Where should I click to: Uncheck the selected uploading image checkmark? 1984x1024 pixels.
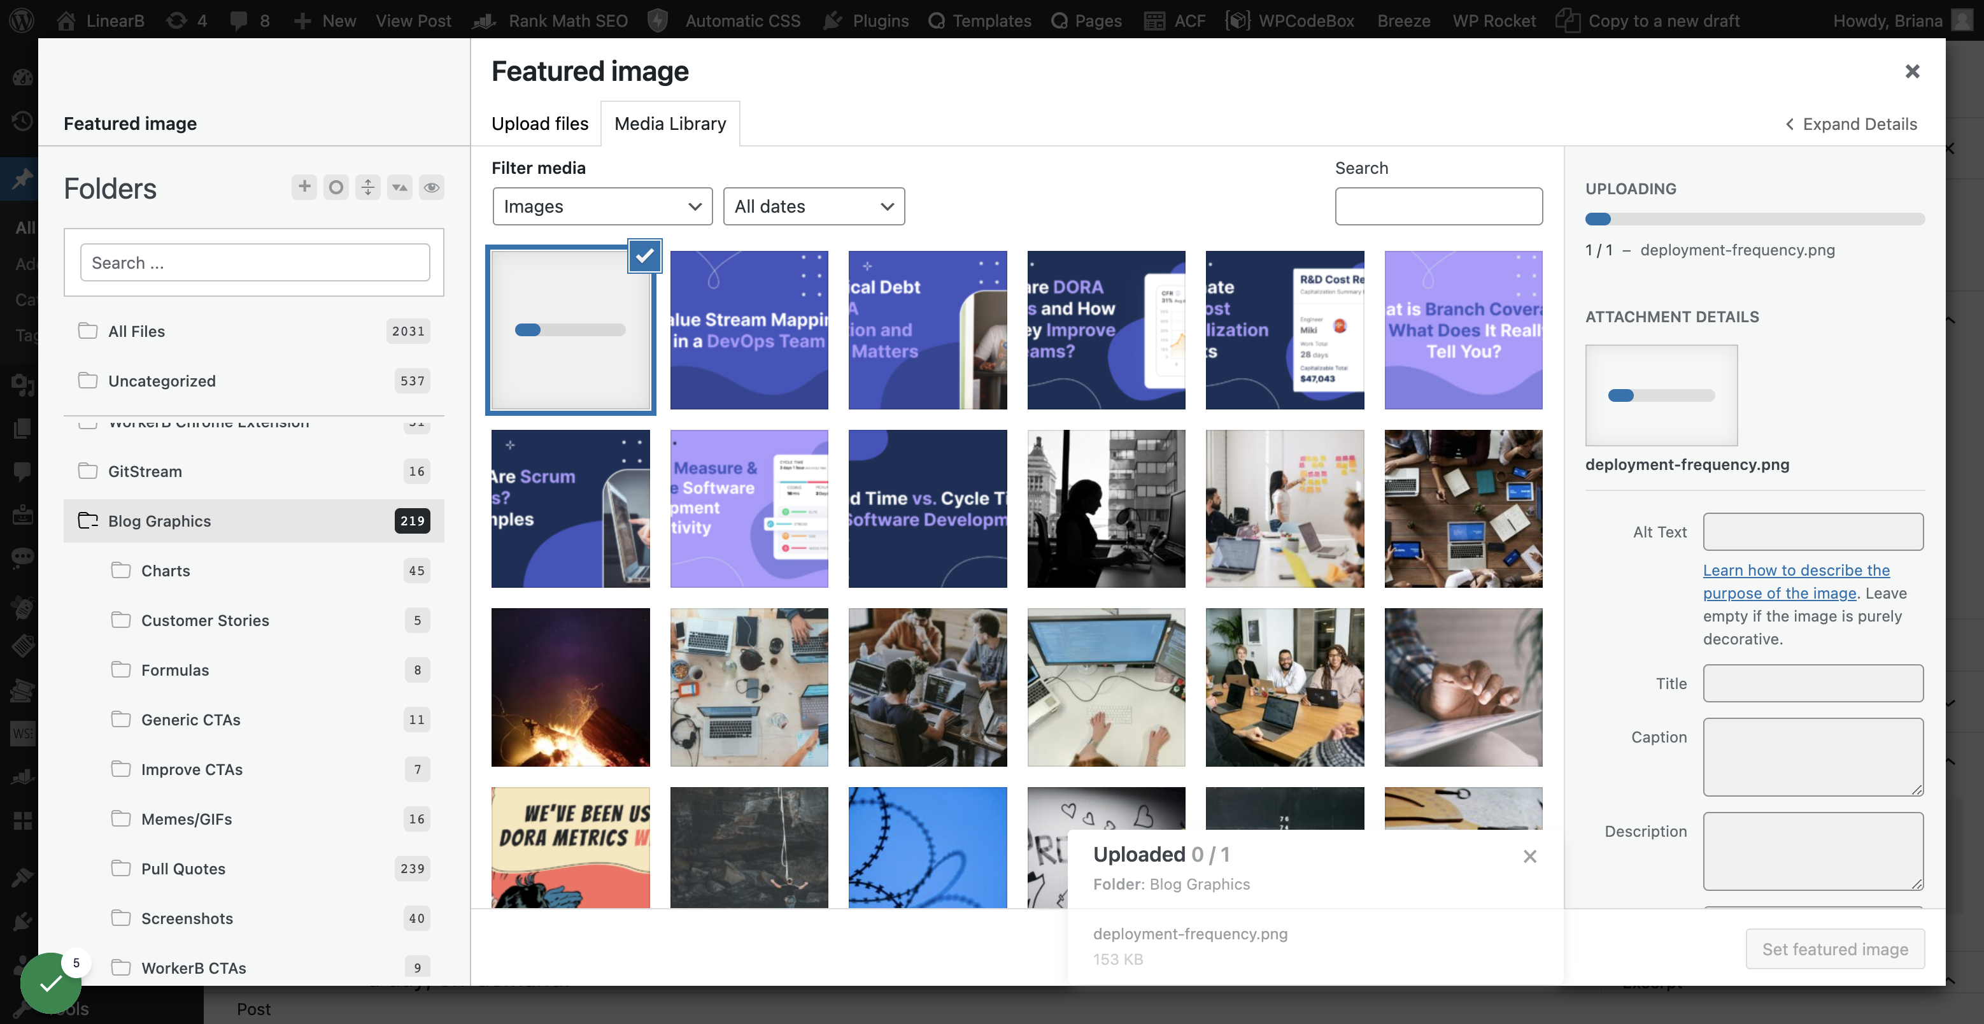(644, 255)
